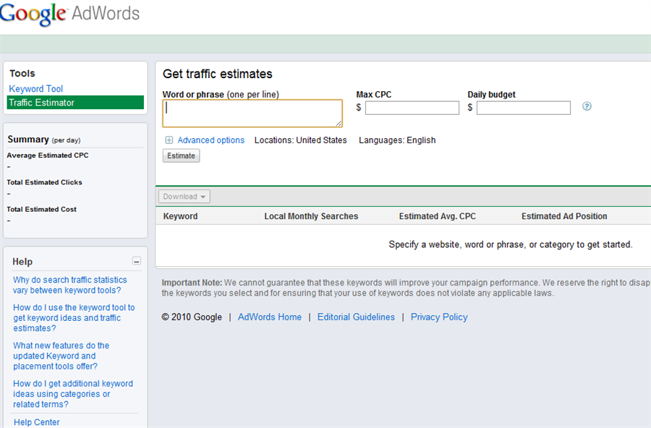Viewport: 651px width, 428px height.
Task: Open the Editorial Guidelines link
Action: point(356,317)
